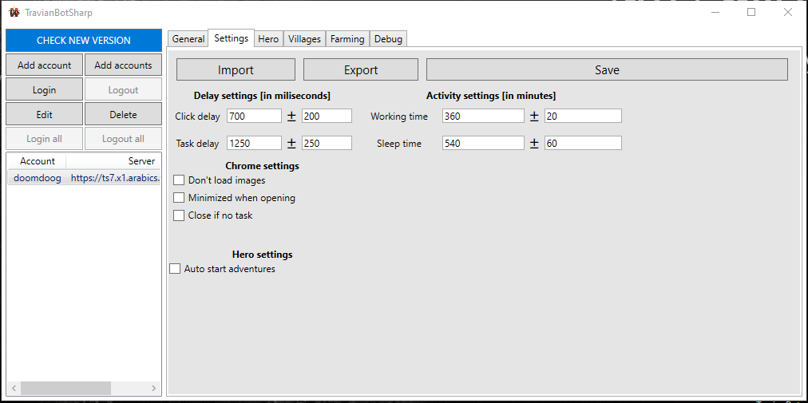This screenshot has height=403, width=808.
Task: Maximize the TravianBotSharp window
Action: point(751,12)
